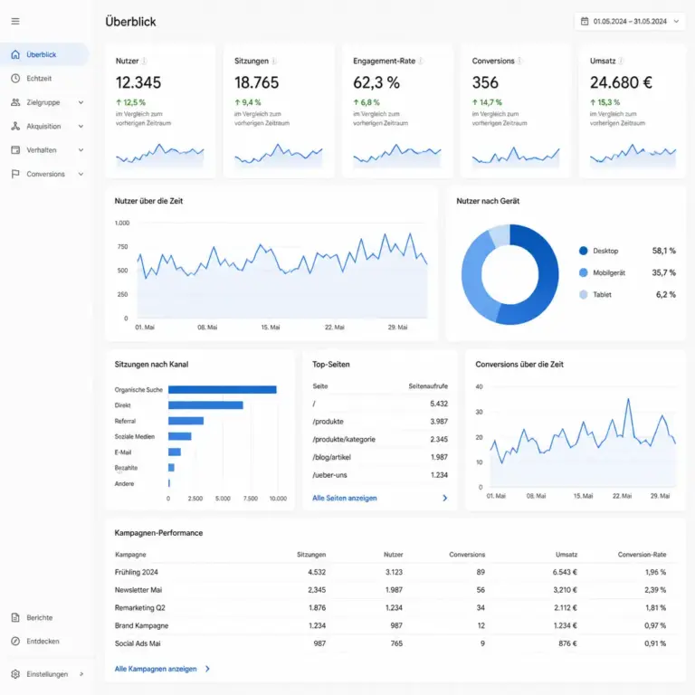Open the 01.05.2024 – 31.05.2024 date range
This screenshot has width=695, height=695.
coord(630,22)
